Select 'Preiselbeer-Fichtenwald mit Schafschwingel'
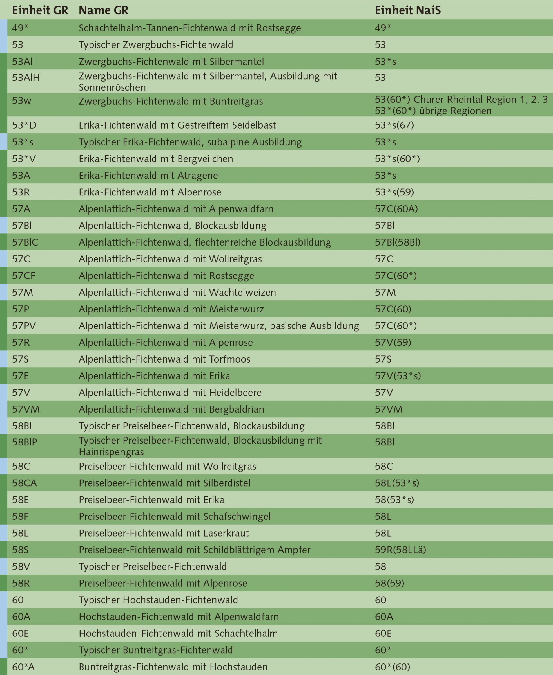This screenshot has height=675, width=553. (175, 516)
